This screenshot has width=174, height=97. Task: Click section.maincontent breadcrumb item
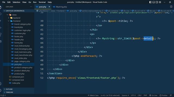[x=92, y=11]
